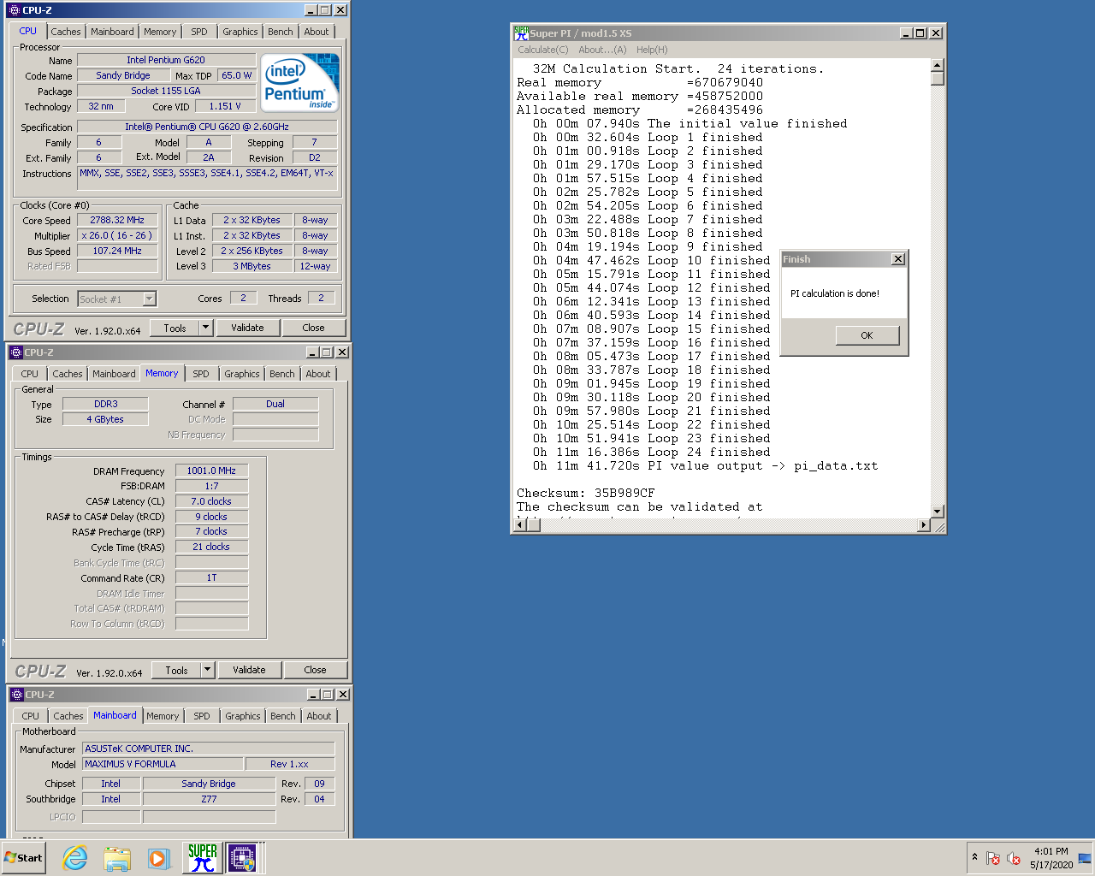Click DRAM Frequency 1001.0 MHz value

point(211,471)
